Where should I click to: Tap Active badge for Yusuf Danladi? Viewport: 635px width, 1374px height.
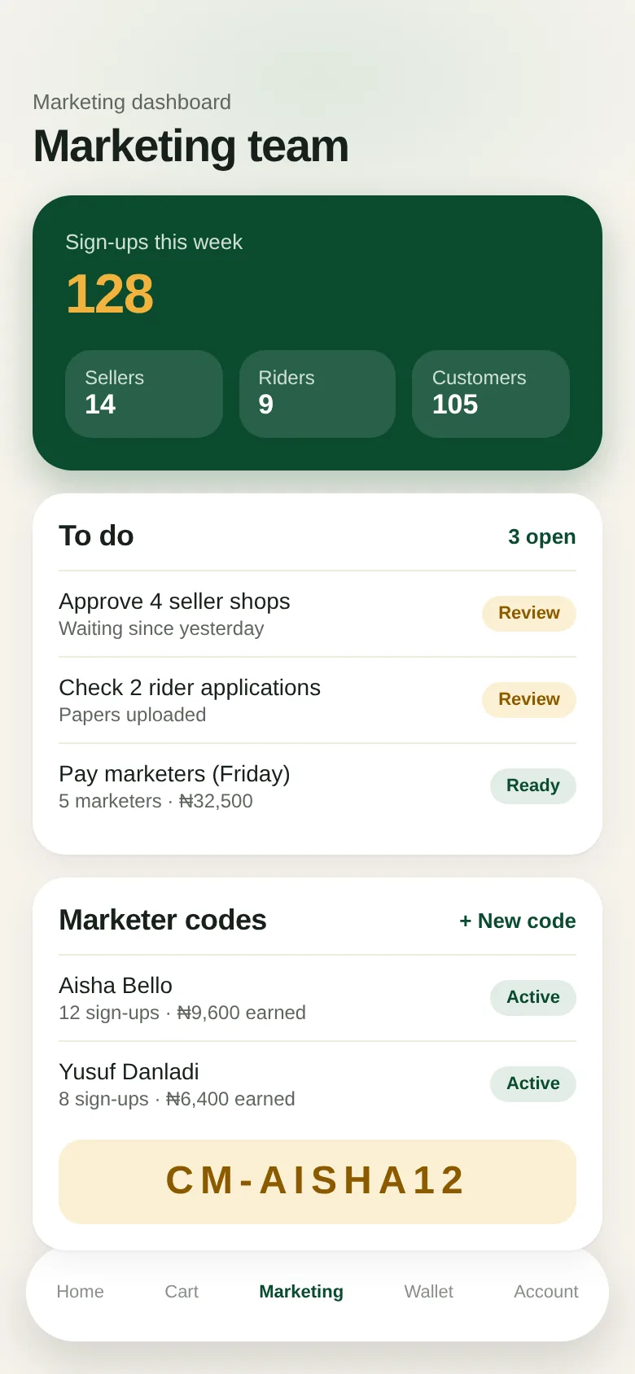pyautogui.click(x=533, y=1083)
